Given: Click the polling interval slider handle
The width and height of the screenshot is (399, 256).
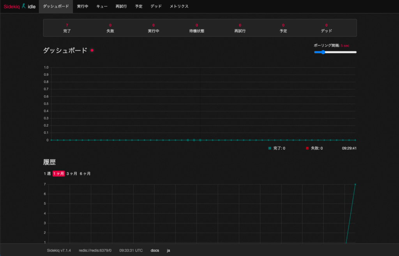Looking at the screenshot, I should [323, 52].
